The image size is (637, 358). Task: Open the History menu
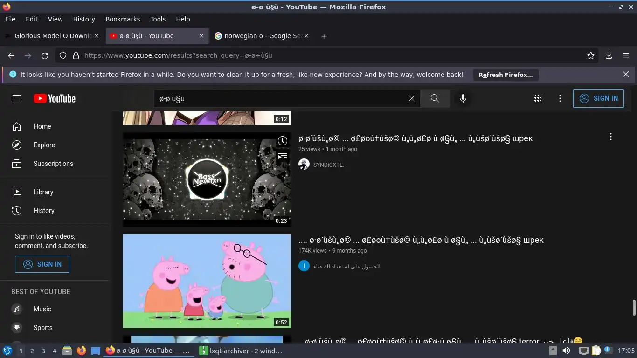point(84,19)
